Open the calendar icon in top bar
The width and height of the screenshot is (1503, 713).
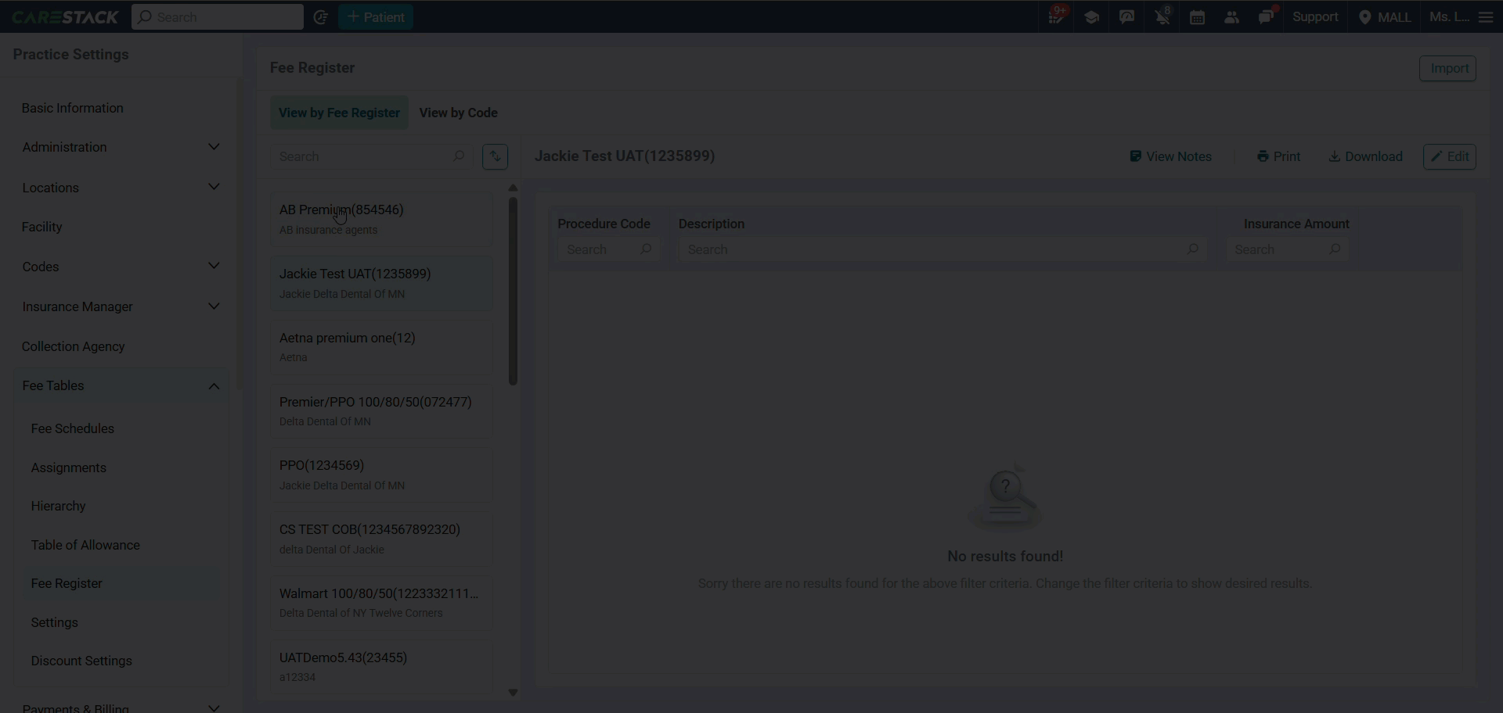pyautogui.click(x=1197, y=17)
